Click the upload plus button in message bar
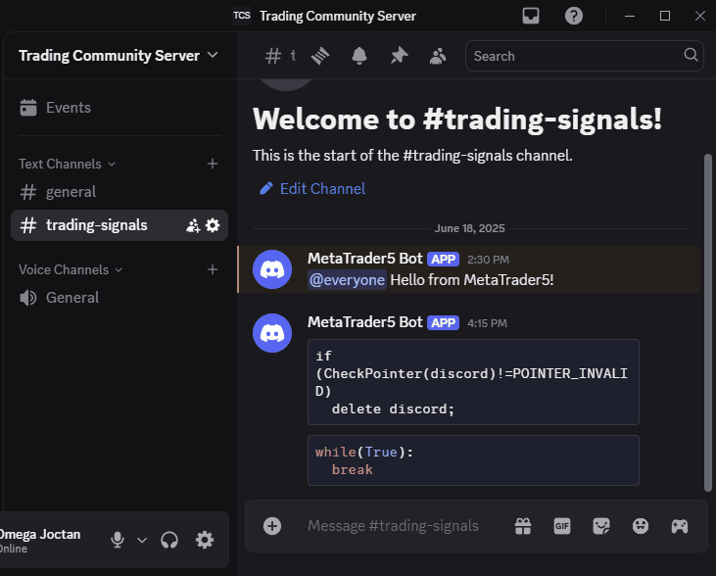This screenshot has height=576, width=716. (272, 526)
